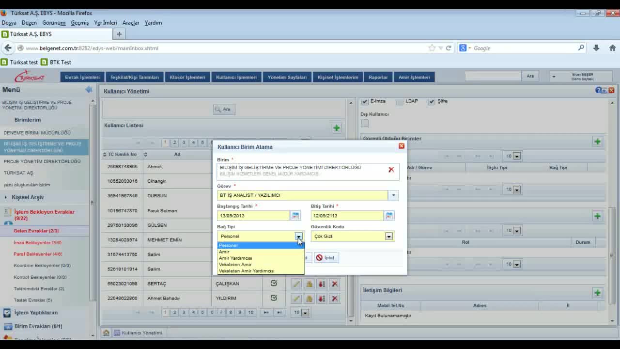Delete the Ahmet Bahadır row with red X
620x349 pixels.
click(334, 299)
